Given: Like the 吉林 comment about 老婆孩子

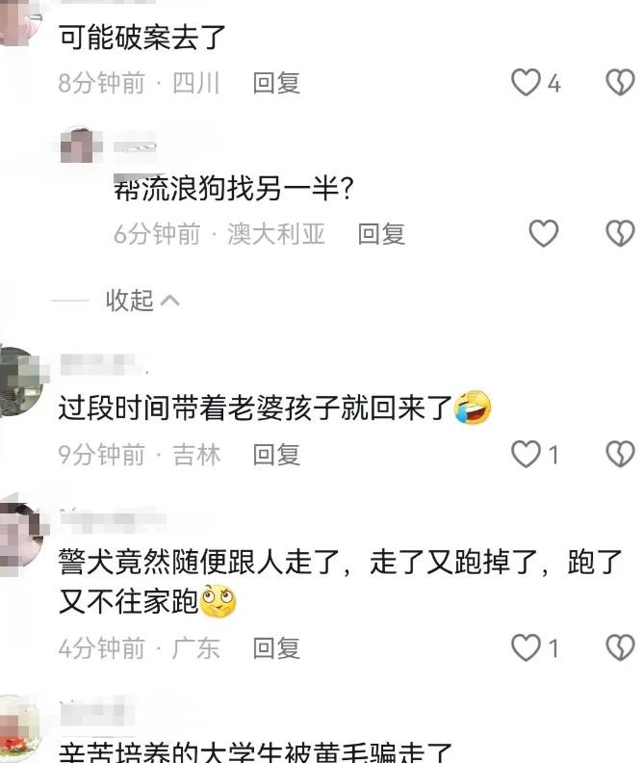Looking at the screenshot, I should (x=526, y=454).
